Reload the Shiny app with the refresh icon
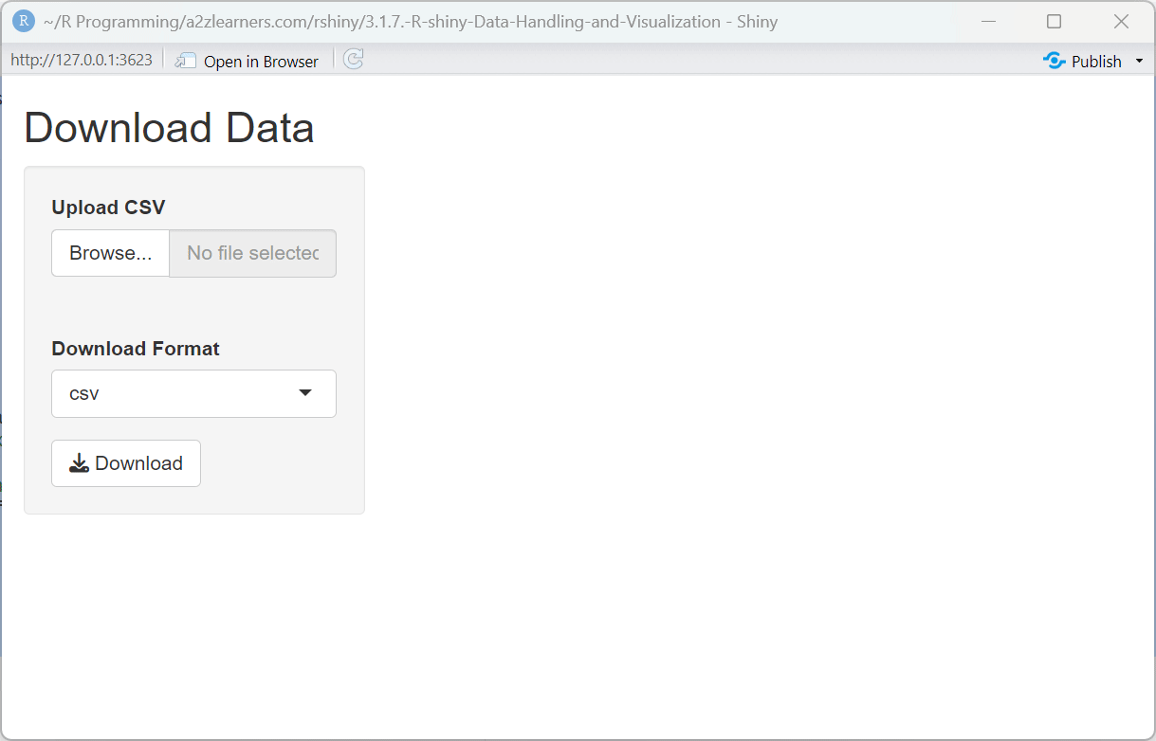This screenshot has height=741, width=1156. pyautogui.click(x=353, y=60)
